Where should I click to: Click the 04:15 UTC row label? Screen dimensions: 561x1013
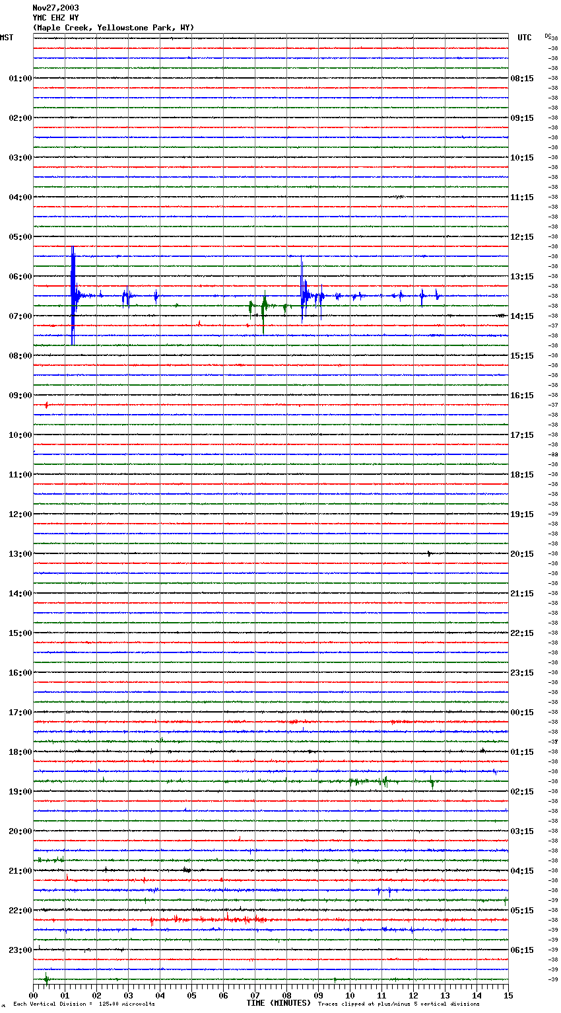click(x=522, y=871)
